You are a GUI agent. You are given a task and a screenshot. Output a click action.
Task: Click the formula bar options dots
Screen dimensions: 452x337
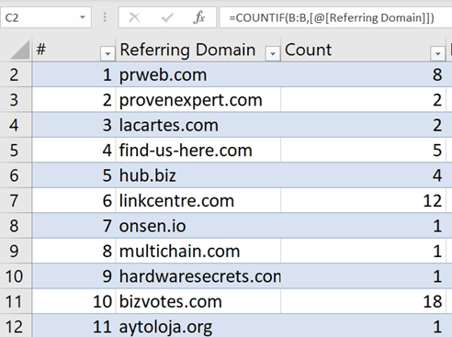(x=105, y=17)
